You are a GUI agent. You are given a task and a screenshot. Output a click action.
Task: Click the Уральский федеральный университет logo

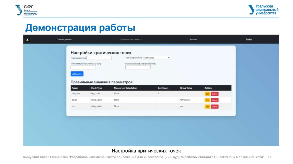click(x=263, y=10)
